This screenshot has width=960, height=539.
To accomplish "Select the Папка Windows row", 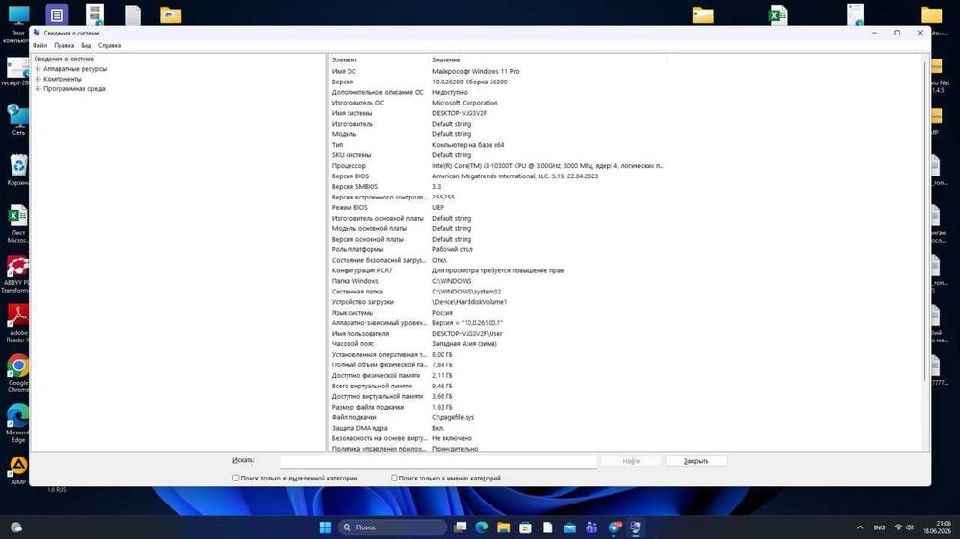I will 497,281.
